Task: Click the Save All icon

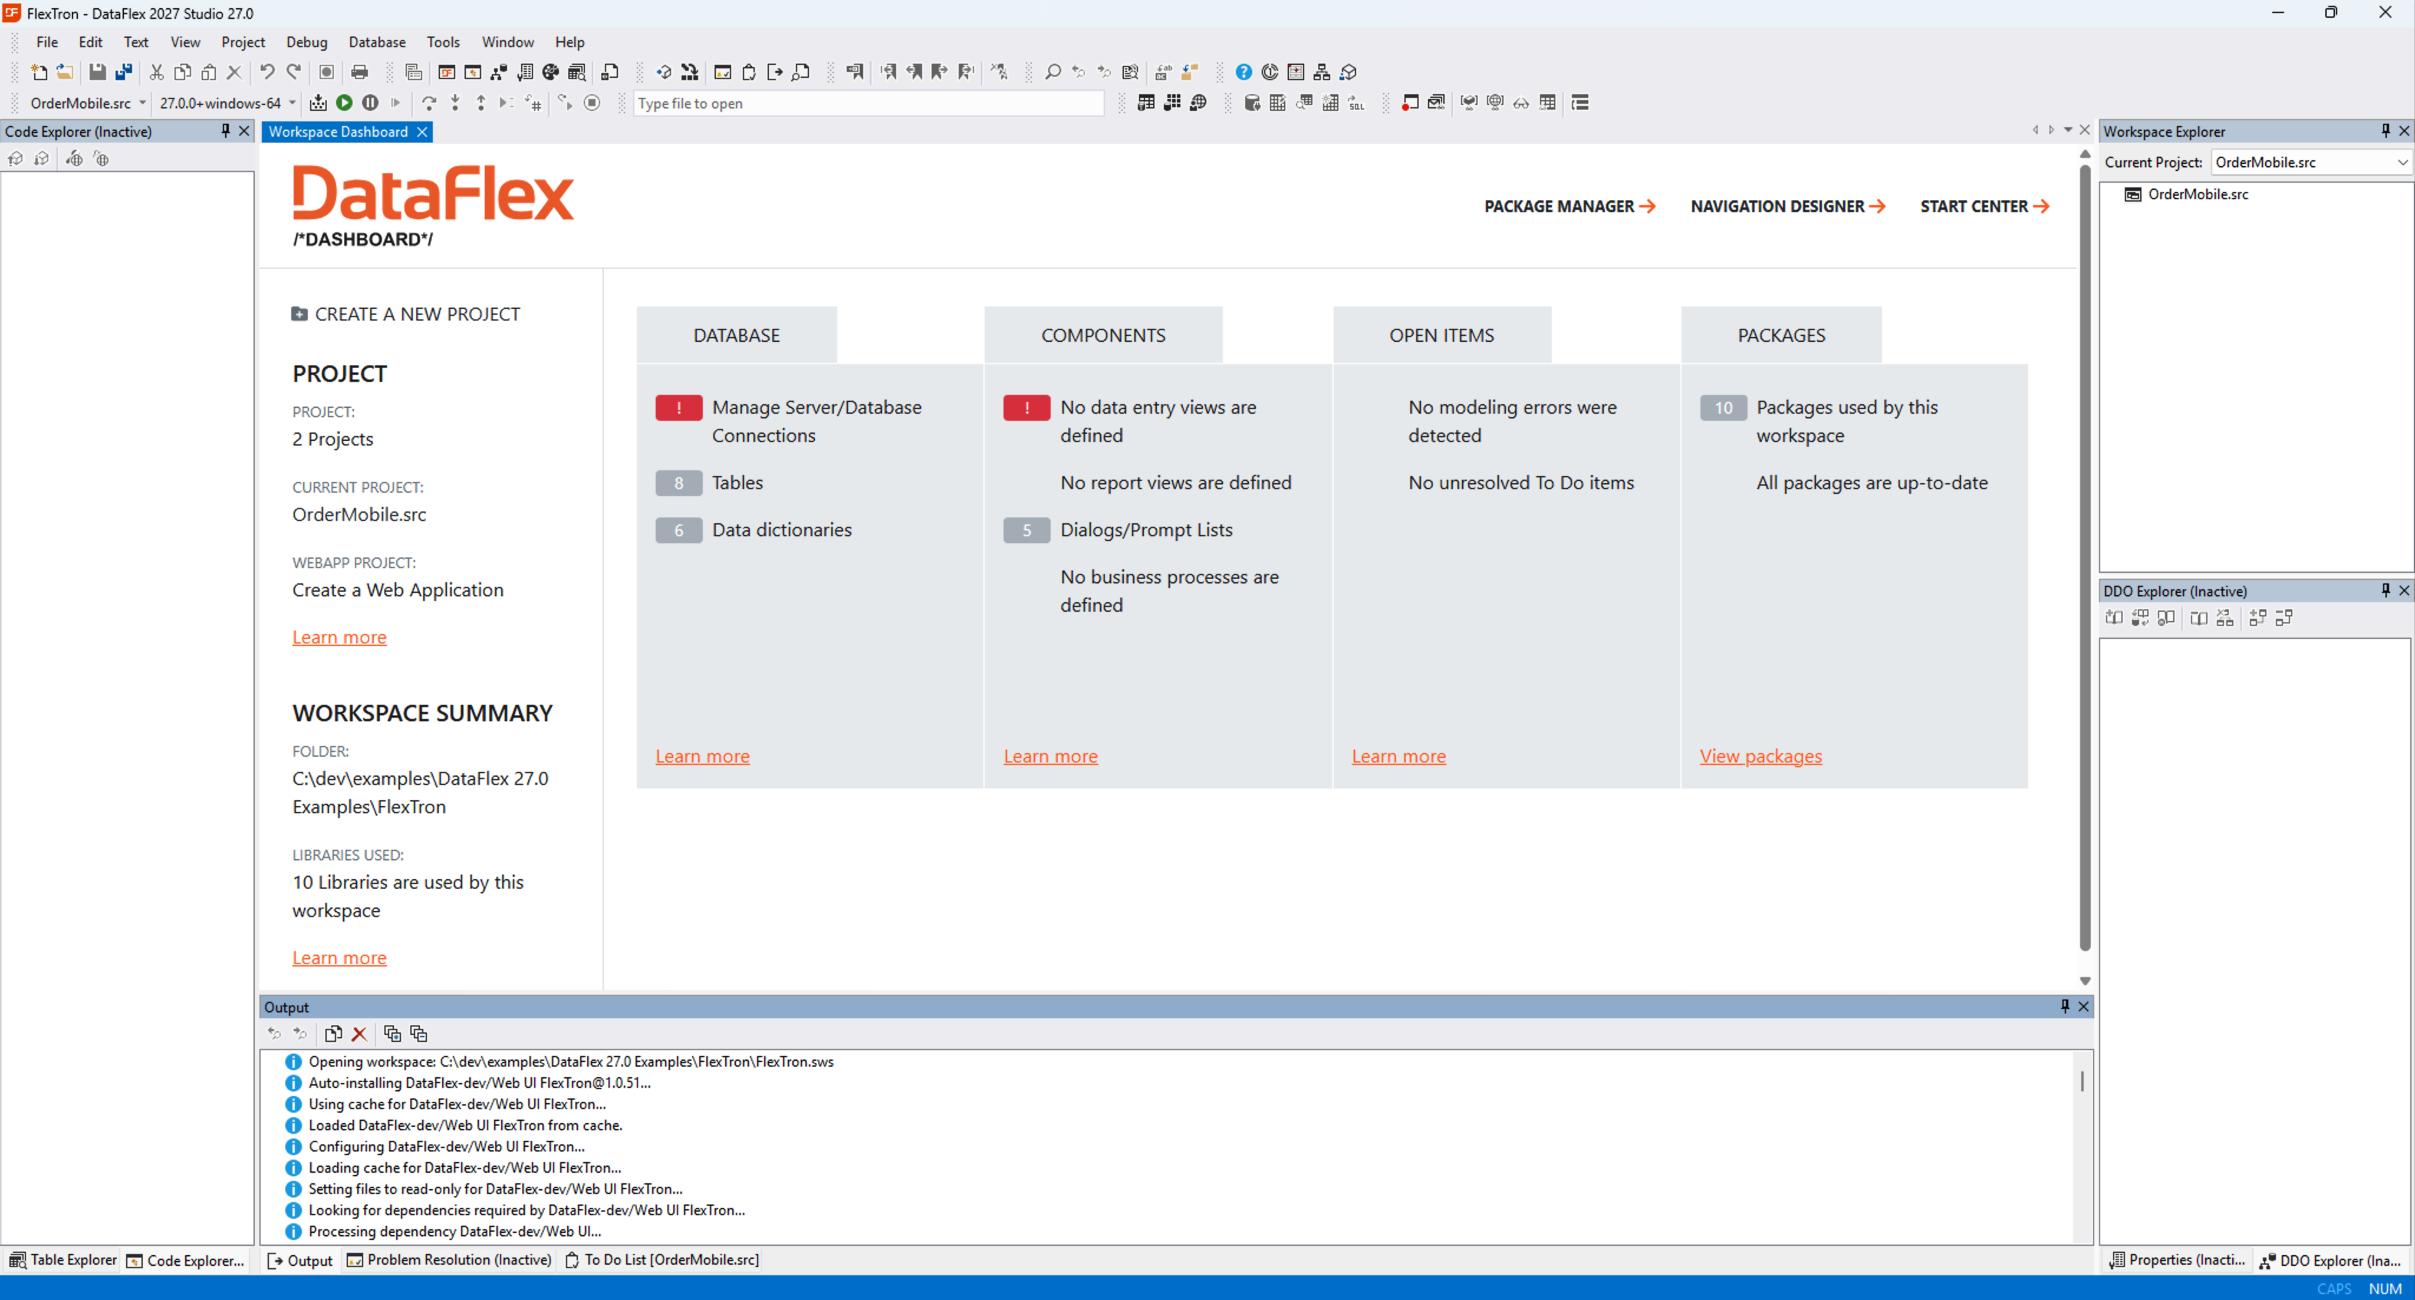Action: point(123,72)
